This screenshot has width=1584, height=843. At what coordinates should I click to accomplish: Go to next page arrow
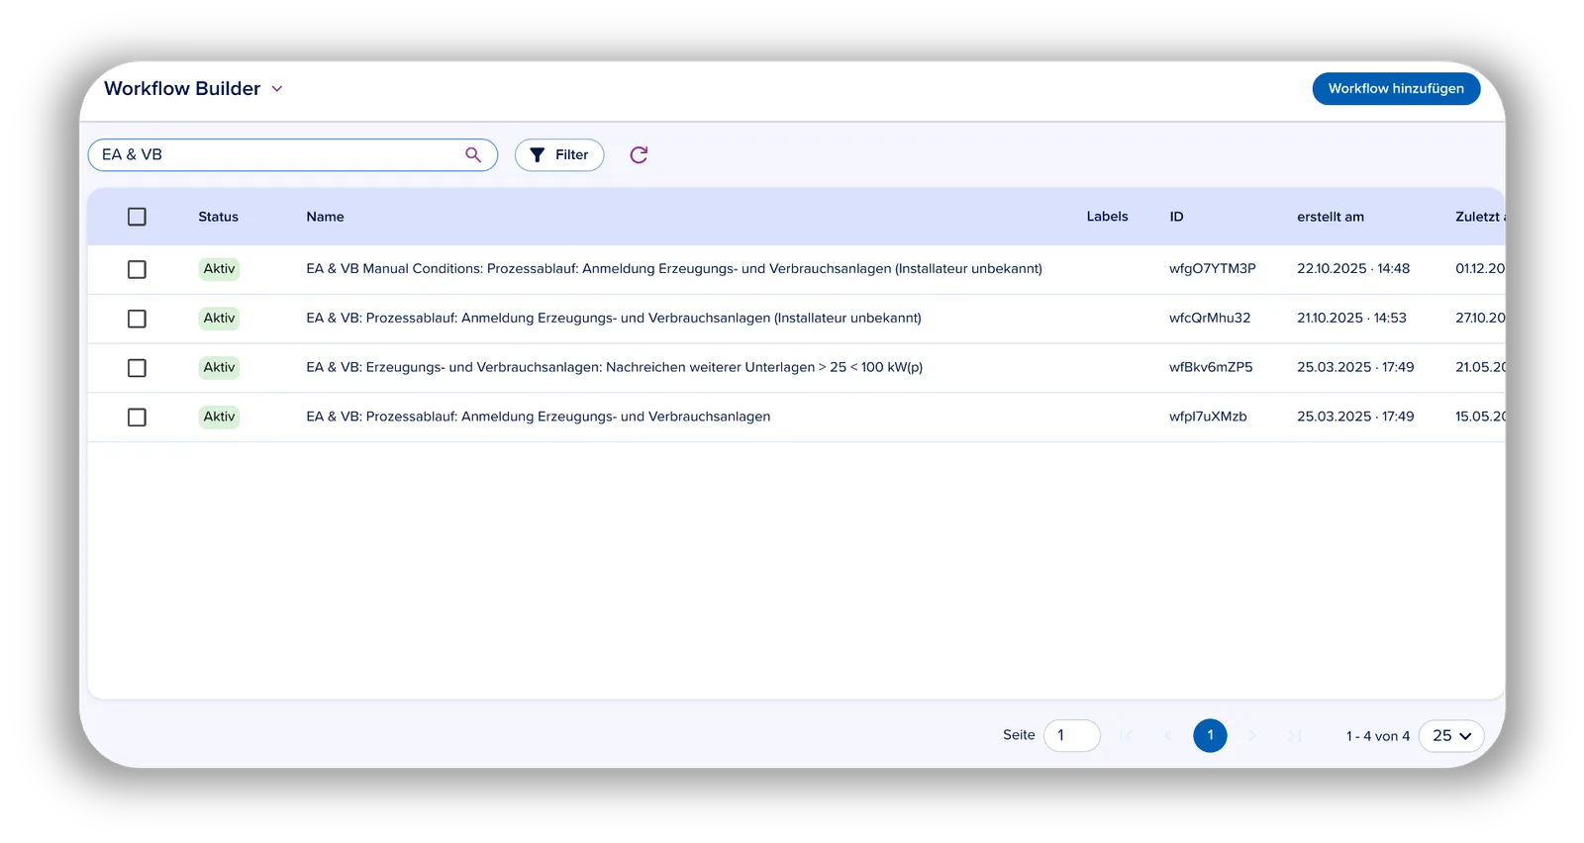tap(1252, 735)
